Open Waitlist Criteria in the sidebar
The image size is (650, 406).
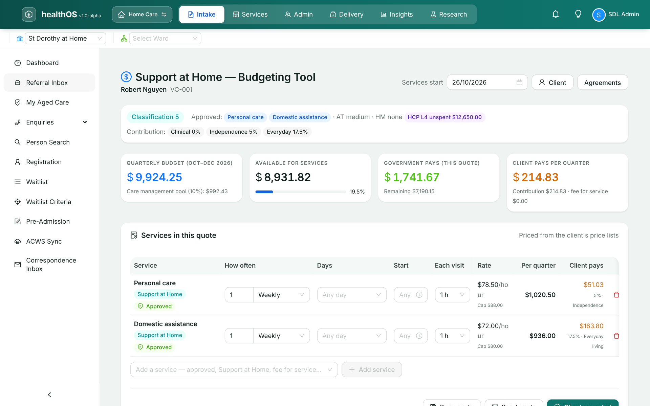[x=49, y=202]
